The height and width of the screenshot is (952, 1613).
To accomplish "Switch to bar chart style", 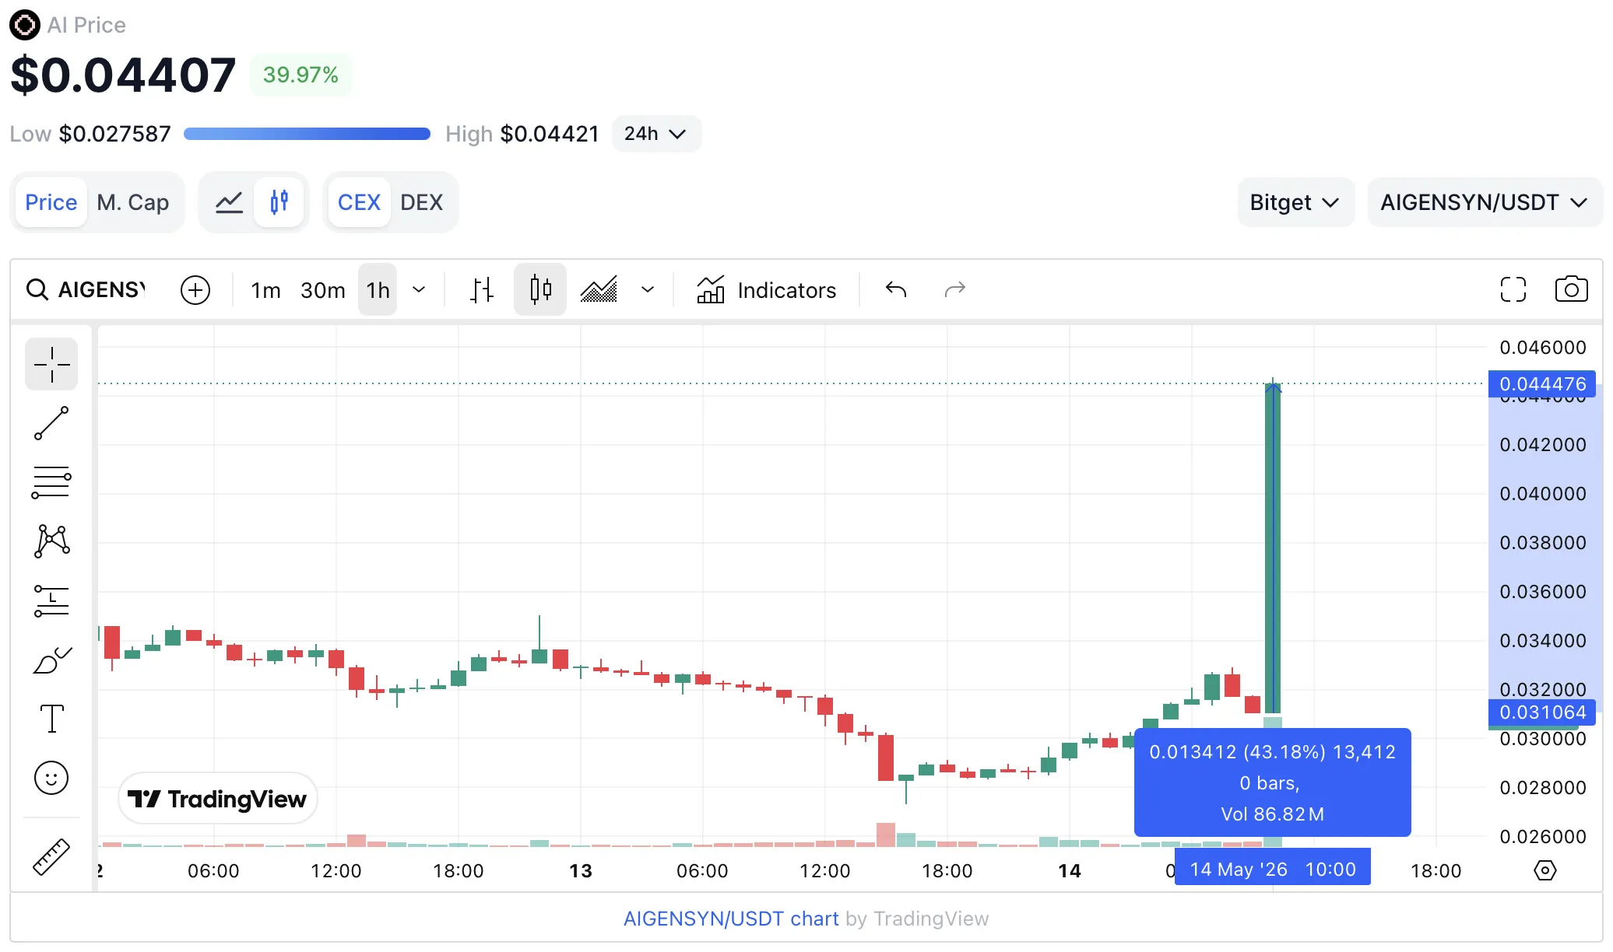I will (x=482, y=290).
